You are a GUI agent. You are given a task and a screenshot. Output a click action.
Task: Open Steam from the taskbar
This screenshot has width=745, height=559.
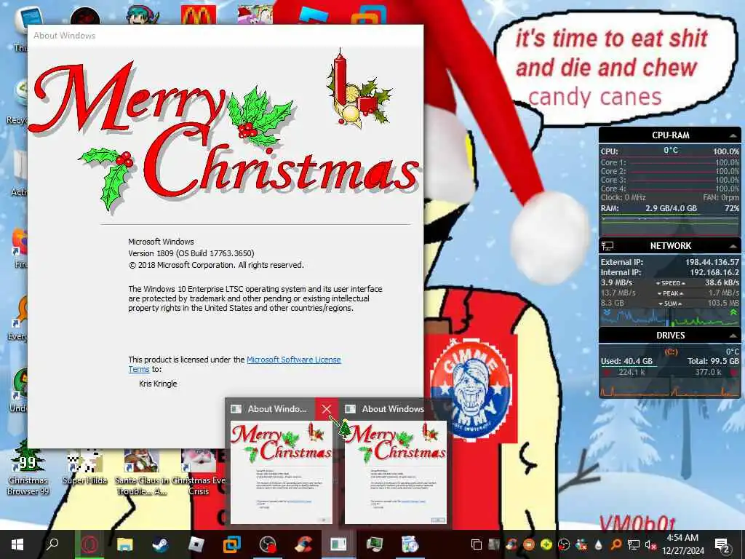[160, 544]
